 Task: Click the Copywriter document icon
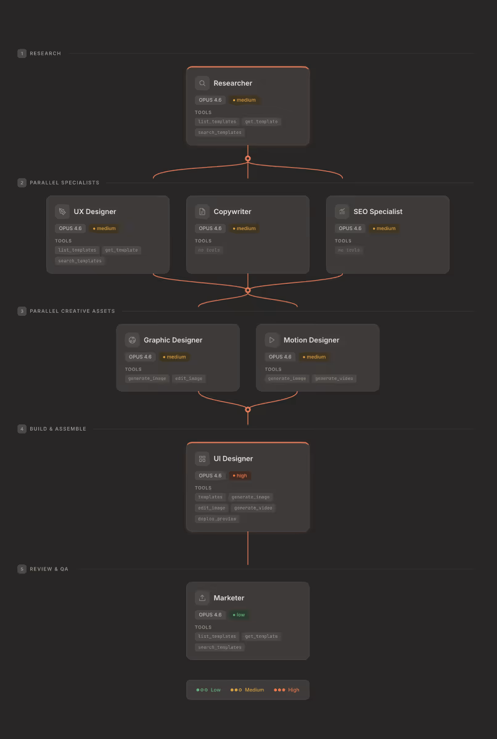point(202,211)
